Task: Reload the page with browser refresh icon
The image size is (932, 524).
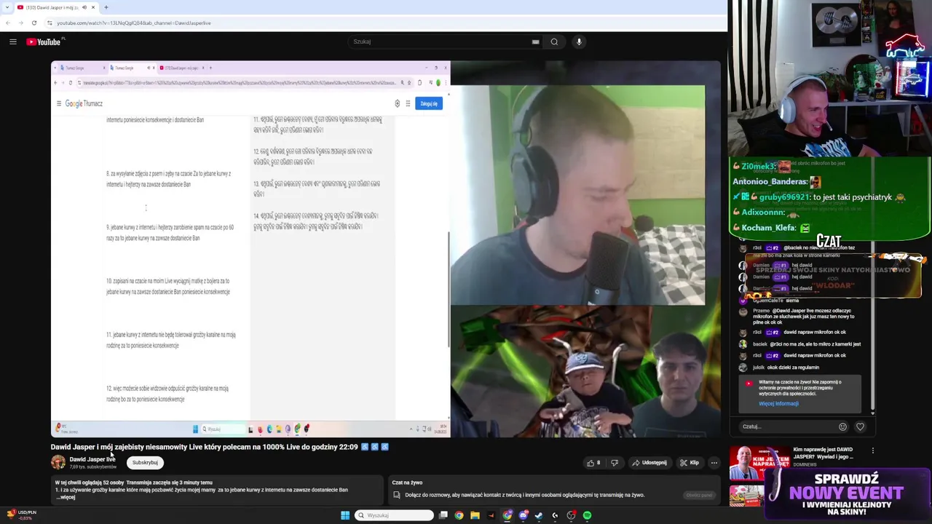Action: click(x=33, y=23)
